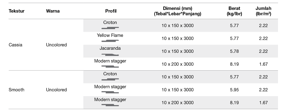Click the Jacaranda profile label
This screenshot has width=286, height=112.
click(x=110, y=48)
